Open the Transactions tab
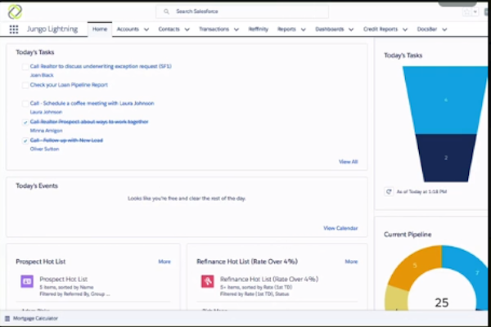Viewport: 491px width, 327px height. [x=214, y=29]
